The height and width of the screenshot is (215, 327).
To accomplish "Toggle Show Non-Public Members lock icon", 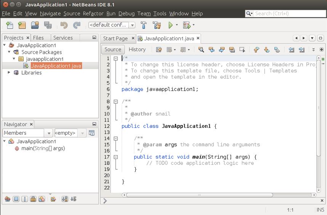I will [33, 199].
